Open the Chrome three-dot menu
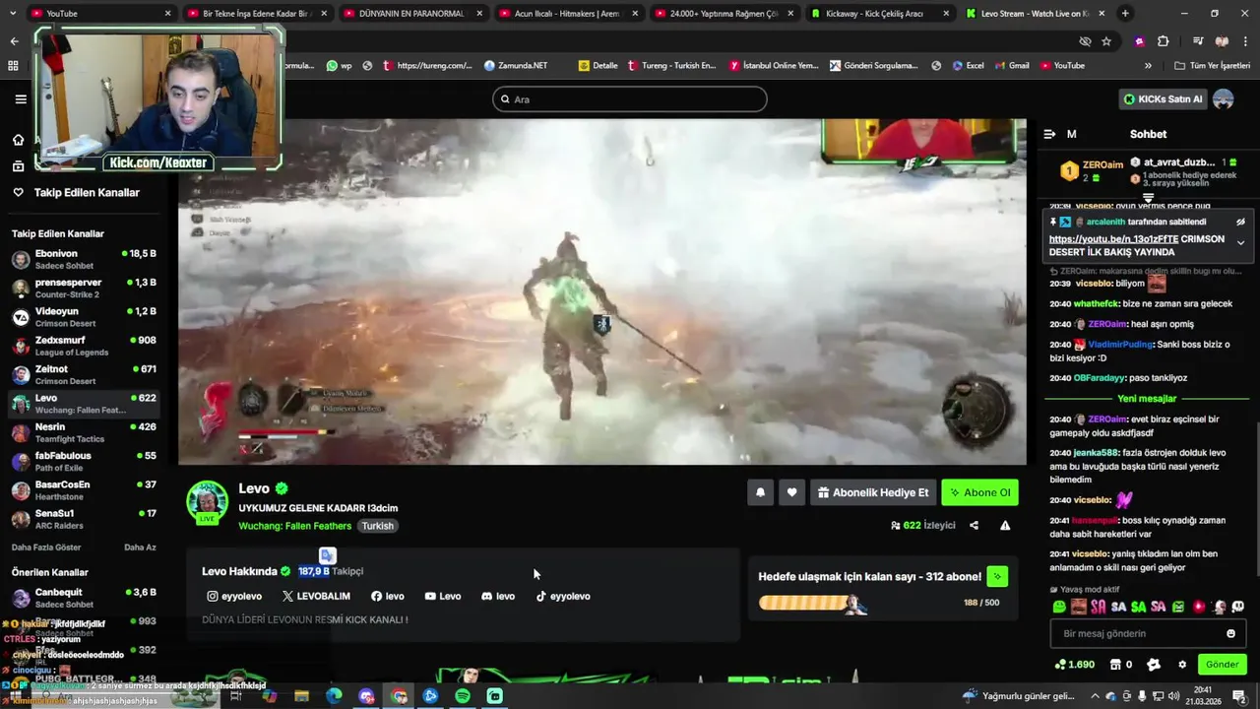The height and width of the screenshot is (709, 1260). coord(1245,41)
